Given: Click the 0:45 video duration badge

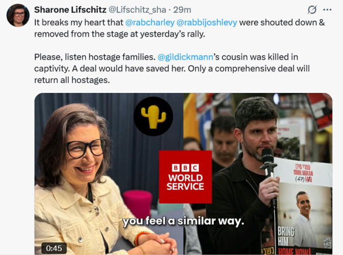Looking at the screenshot, I should point(54,248).
